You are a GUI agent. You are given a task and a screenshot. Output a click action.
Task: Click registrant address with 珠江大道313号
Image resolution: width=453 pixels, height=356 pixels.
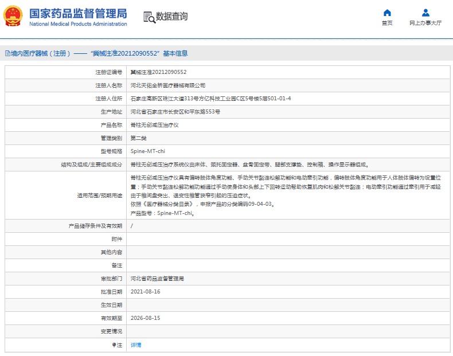point(210,99)
